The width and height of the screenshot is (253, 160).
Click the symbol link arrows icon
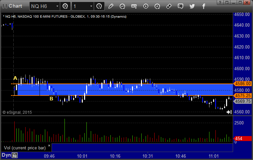click(x=169, y=6)
